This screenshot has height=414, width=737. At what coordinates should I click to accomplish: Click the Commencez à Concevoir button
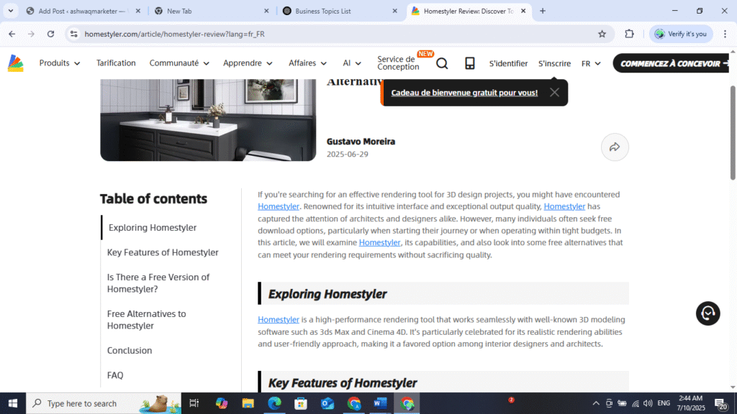click(674, 63)
